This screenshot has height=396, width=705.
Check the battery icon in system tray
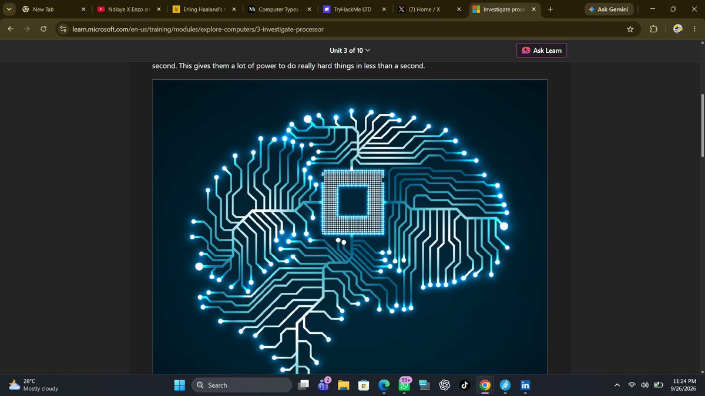[x=659, y=385]
